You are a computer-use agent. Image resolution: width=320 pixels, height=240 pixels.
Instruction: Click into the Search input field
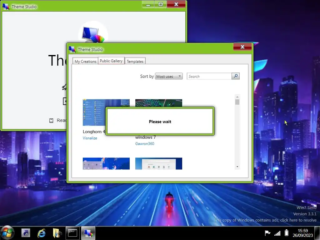pyautogui.click(x=209, y=76)
